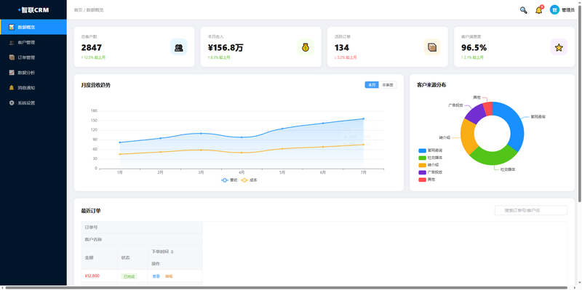Click the 金额 column header
The height and width of the screenshot is (290, 582).
(x=100, y=257)
